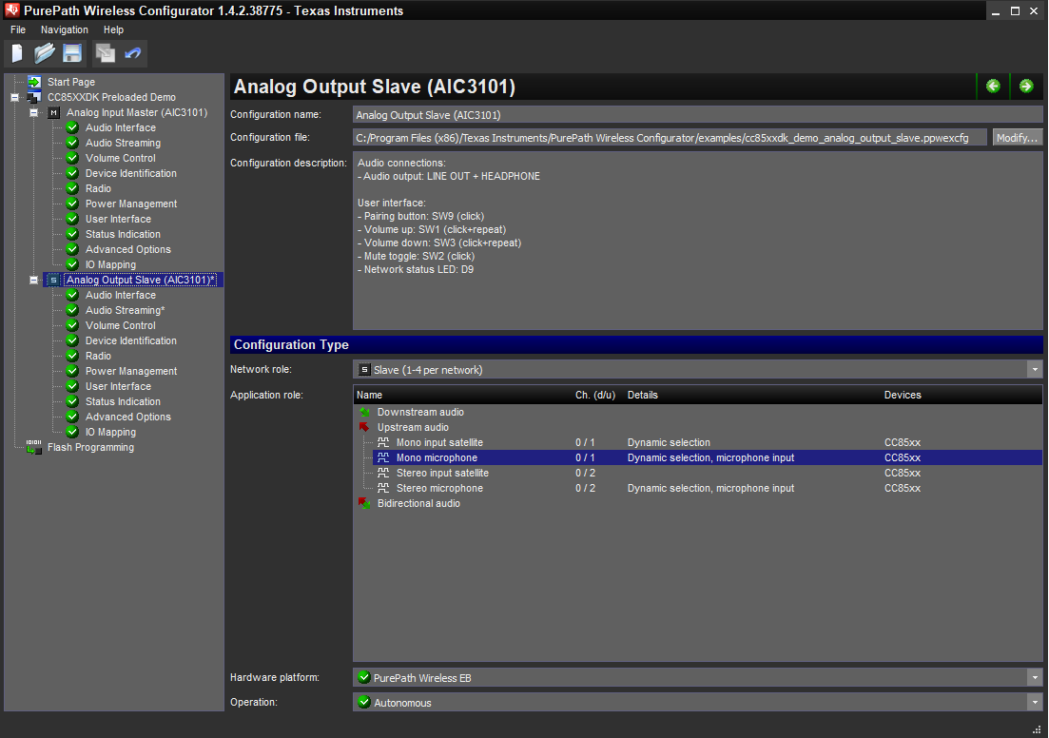1049x738 pixels.
Task: Click the Flash Programming chip icon
Action: point(34,447)
